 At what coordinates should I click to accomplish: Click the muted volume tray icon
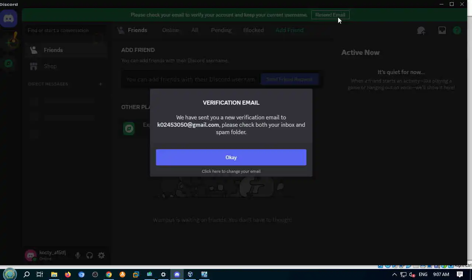[412, 274]
